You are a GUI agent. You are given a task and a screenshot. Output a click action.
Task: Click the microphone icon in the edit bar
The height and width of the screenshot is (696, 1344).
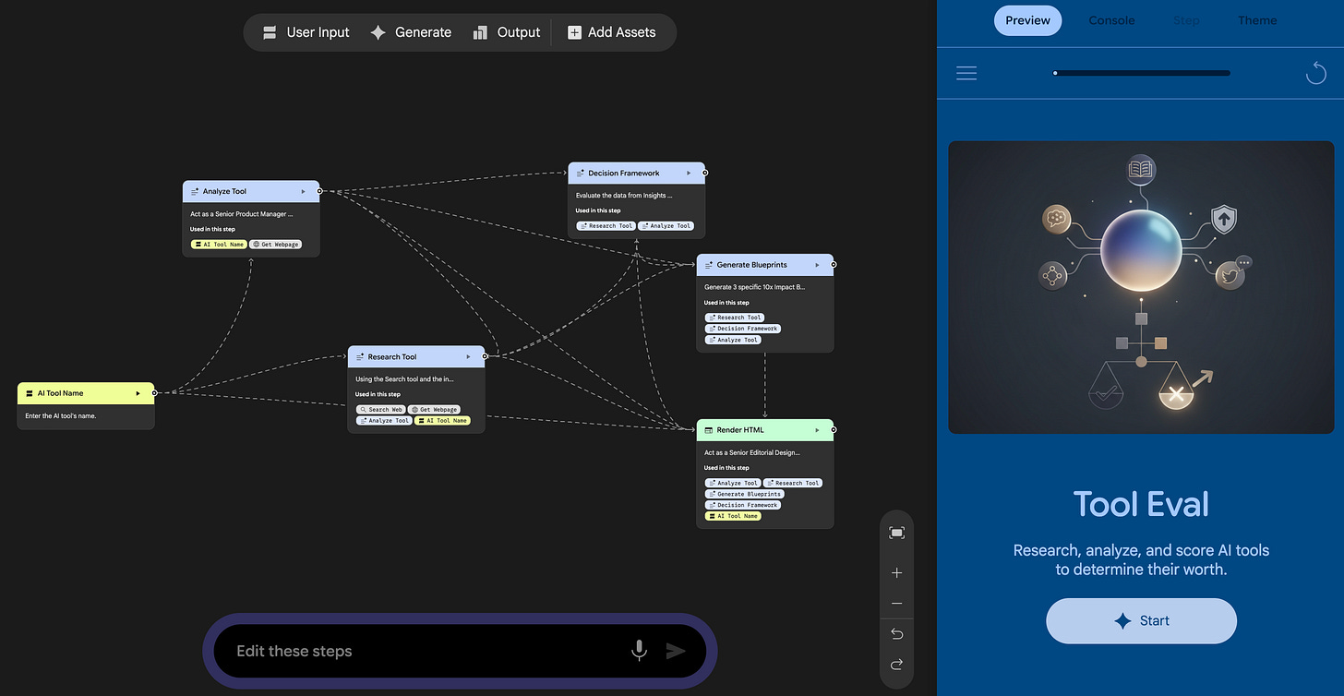(x=639, y=651)
